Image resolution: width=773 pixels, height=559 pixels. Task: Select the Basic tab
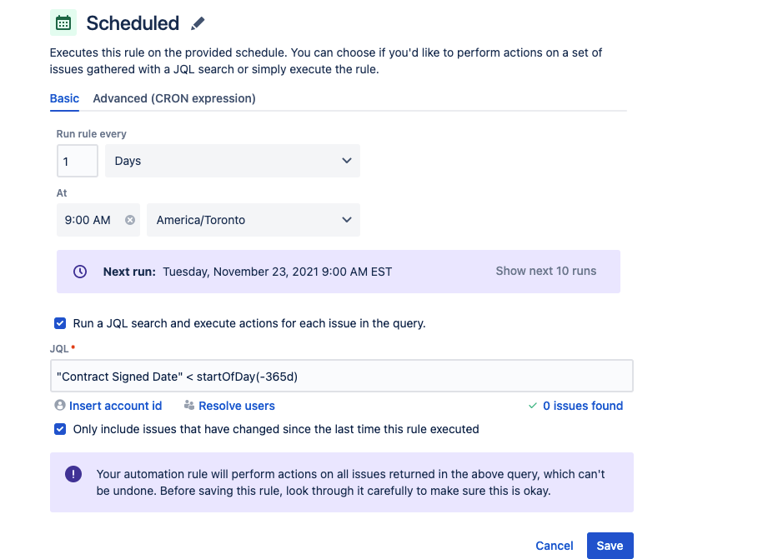point(64,98)
